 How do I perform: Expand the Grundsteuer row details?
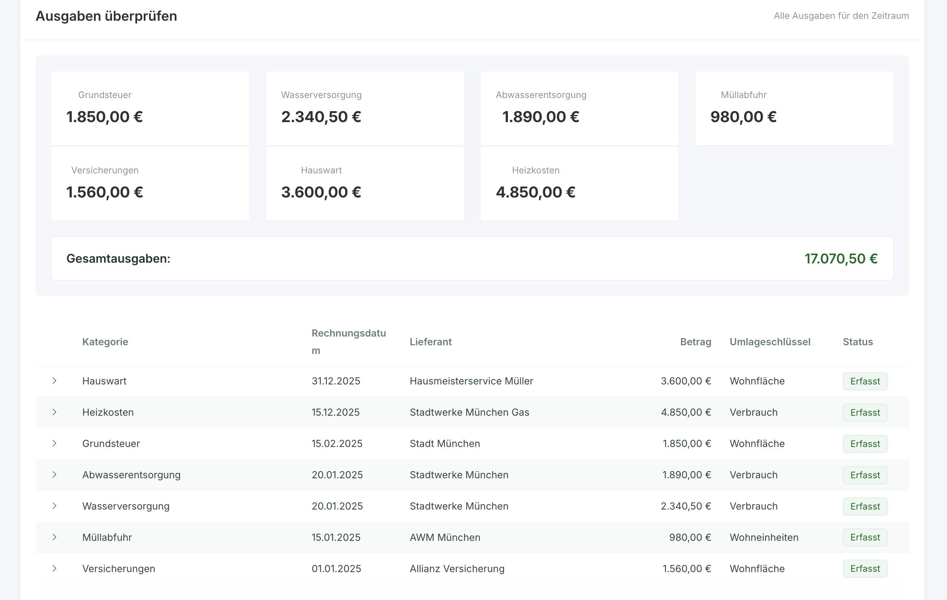point(54,443)
